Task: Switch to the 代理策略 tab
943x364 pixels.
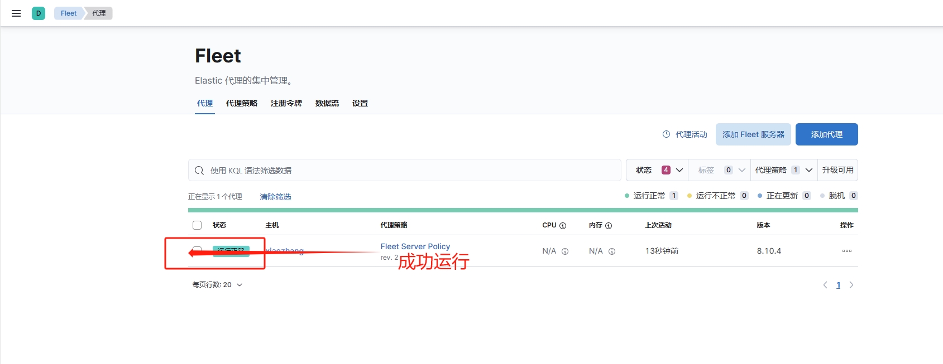Action: point(242,103)
